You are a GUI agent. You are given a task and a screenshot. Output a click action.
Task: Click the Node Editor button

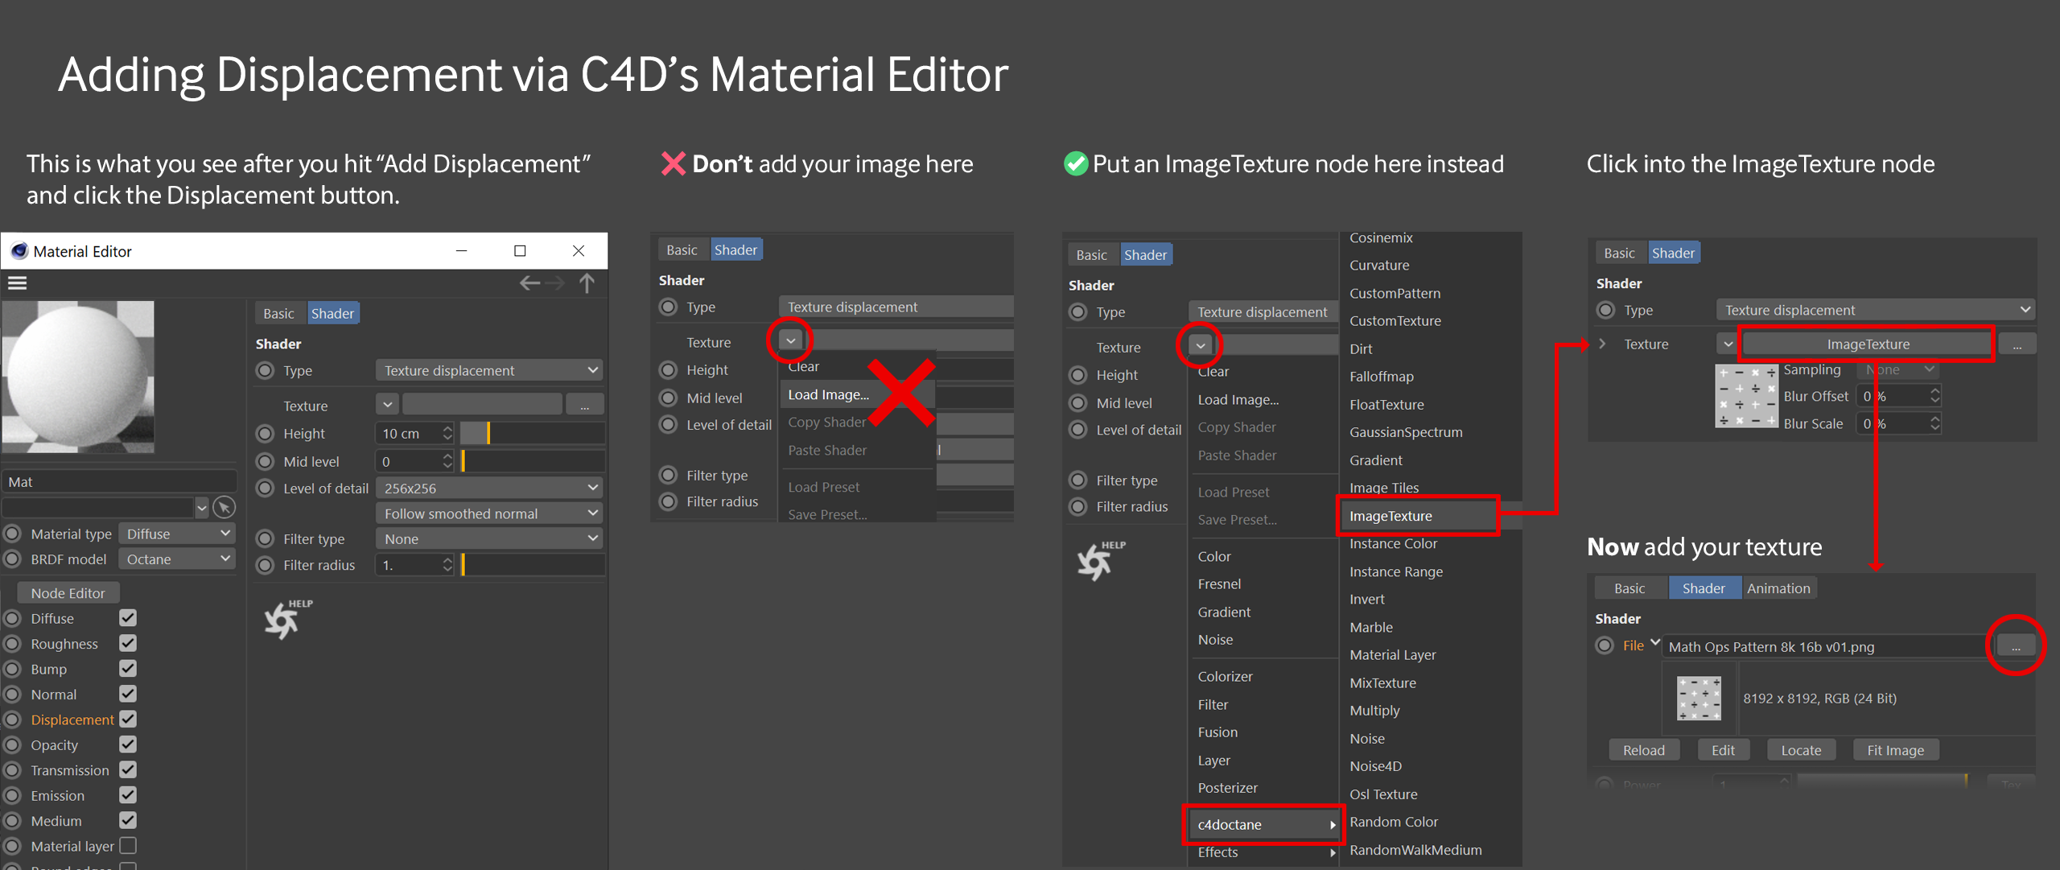(x=68, y=593)
